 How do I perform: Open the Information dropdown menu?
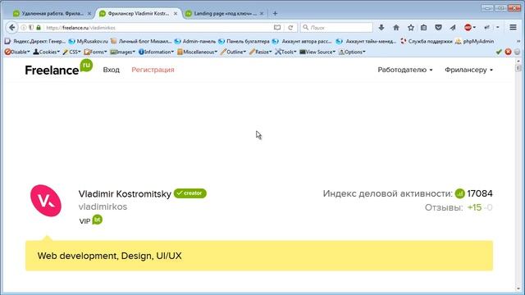point(156,52)
